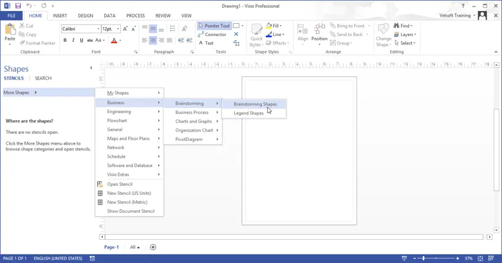Select the Format Painter tool

tap(37, 43)
